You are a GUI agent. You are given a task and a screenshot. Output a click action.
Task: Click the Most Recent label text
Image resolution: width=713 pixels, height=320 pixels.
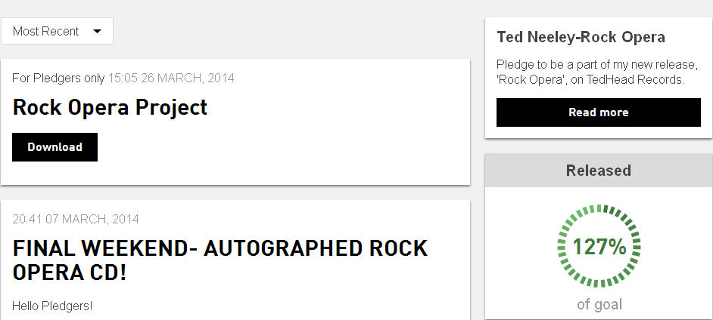(46, 32)
